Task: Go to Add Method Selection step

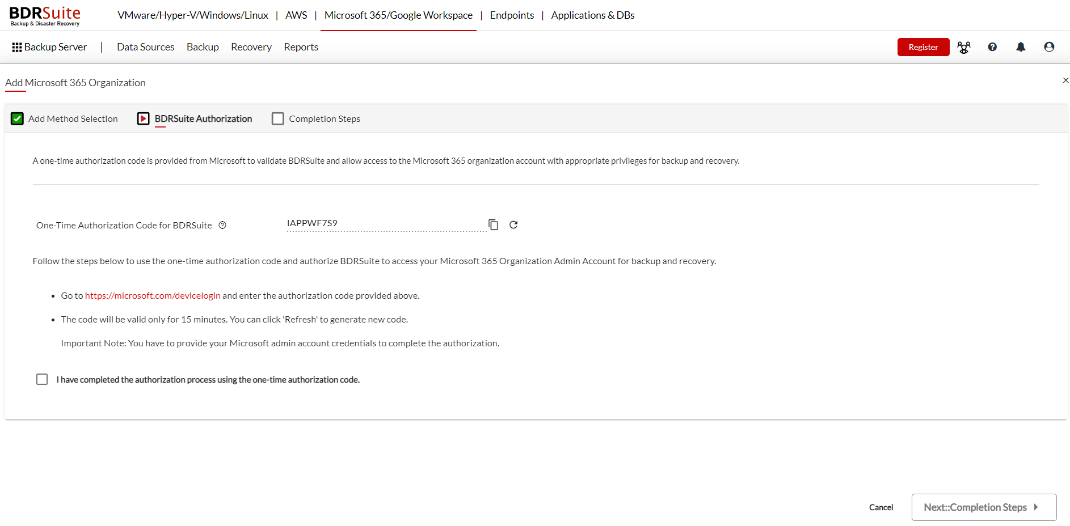Action: click(x=73, y=118)
